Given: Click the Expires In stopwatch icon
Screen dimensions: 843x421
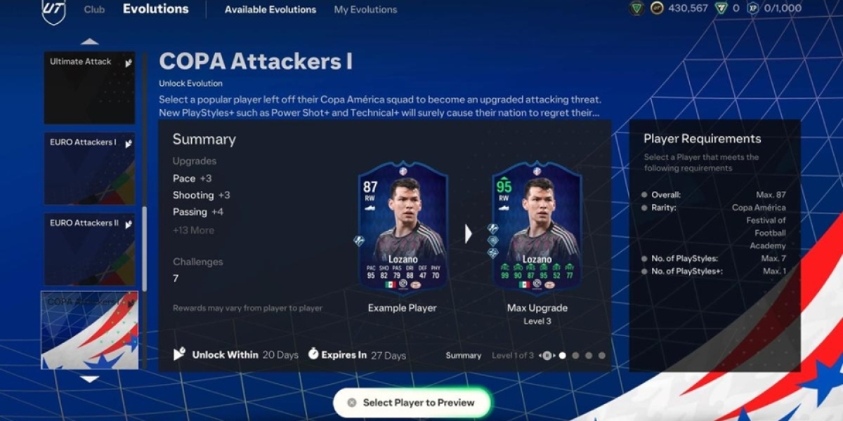Looking at the screenshot, I should tap(313, 354).
